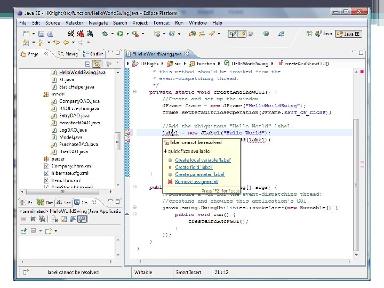384x288 pixels.
Task: Open CompanyDAO.java in the project tree
Action: [78, 101]
